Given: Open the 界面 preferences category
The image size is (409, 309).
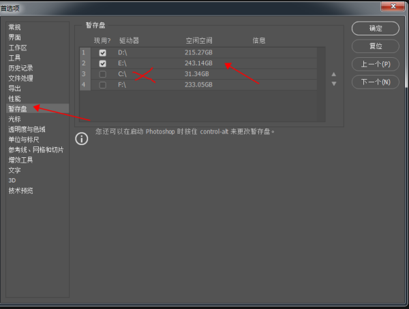Looking at the screenshot, I should [14, 37].
